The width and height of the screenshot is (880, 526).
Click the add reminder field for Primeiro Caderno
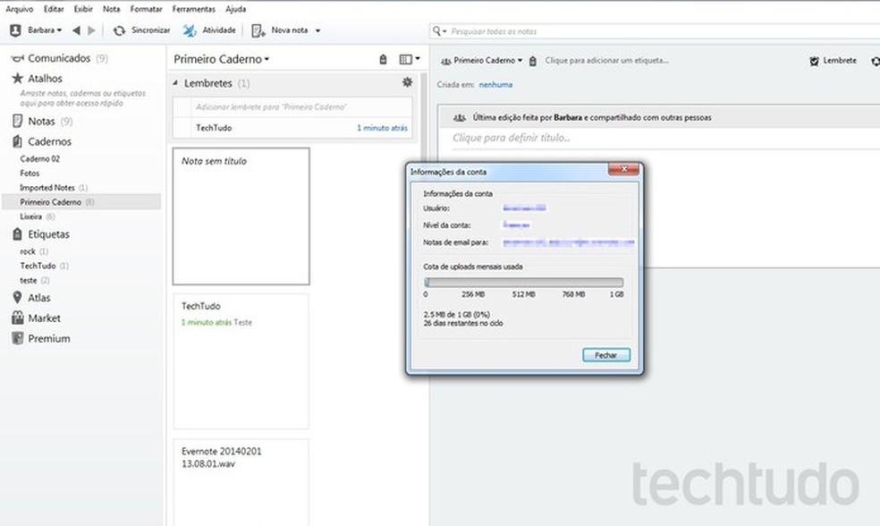tap(292, 107)
